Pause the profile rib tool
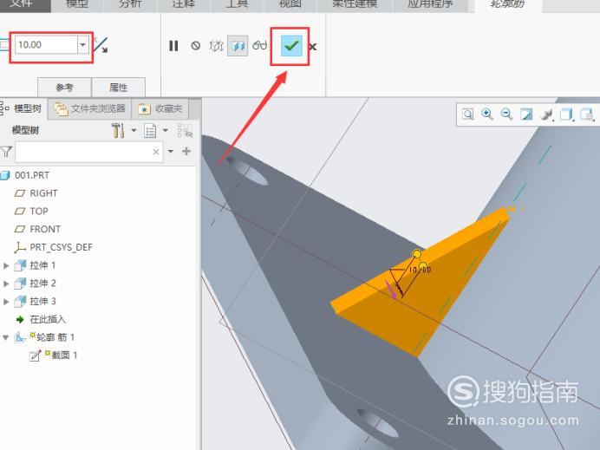The width and height of the screenshot is (600, 450). click(173, 46)
